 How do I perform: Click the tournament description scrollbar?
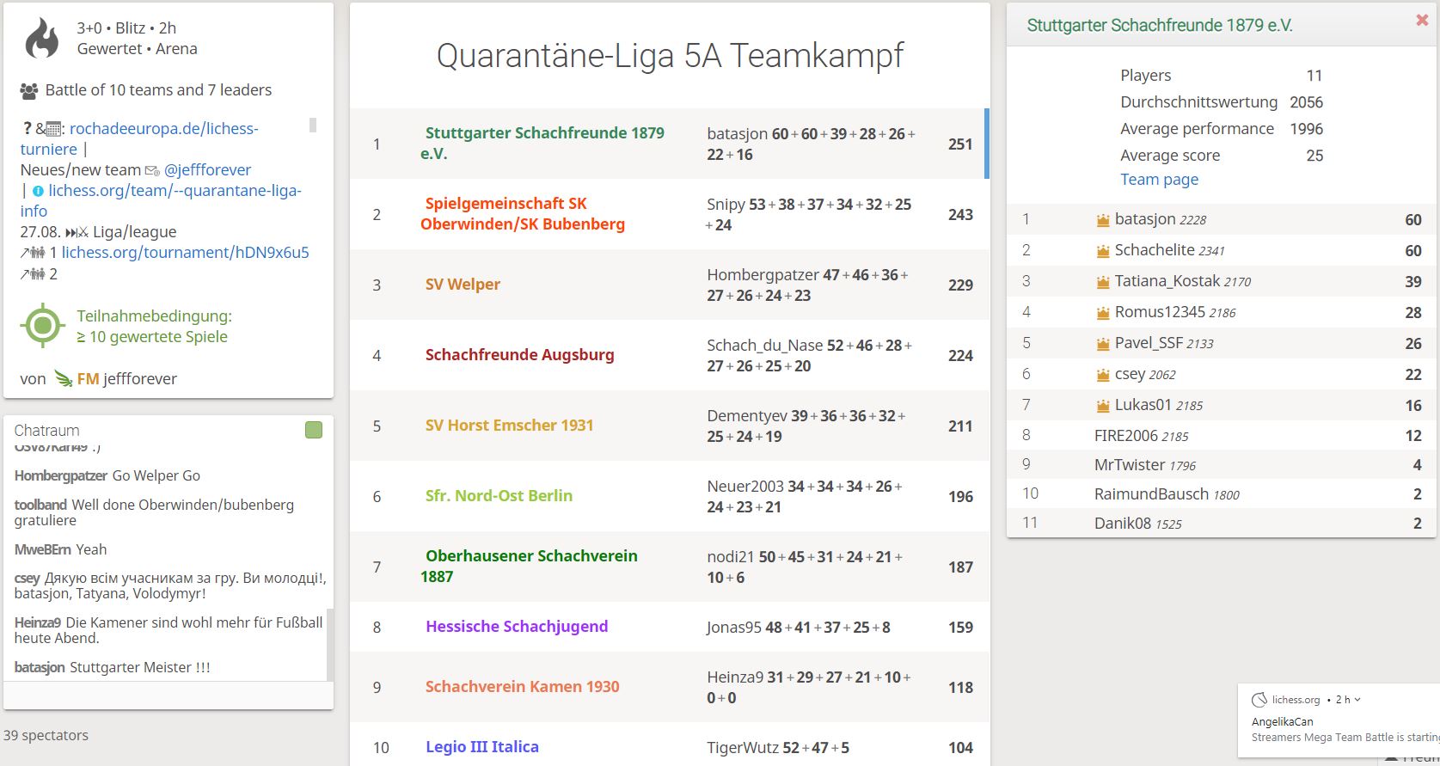[313, 126]
